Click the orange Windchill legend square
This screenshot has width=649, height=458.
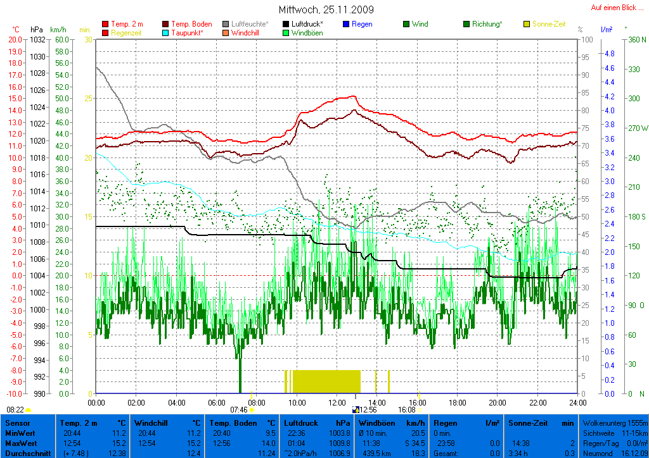[x=226, y=33]
